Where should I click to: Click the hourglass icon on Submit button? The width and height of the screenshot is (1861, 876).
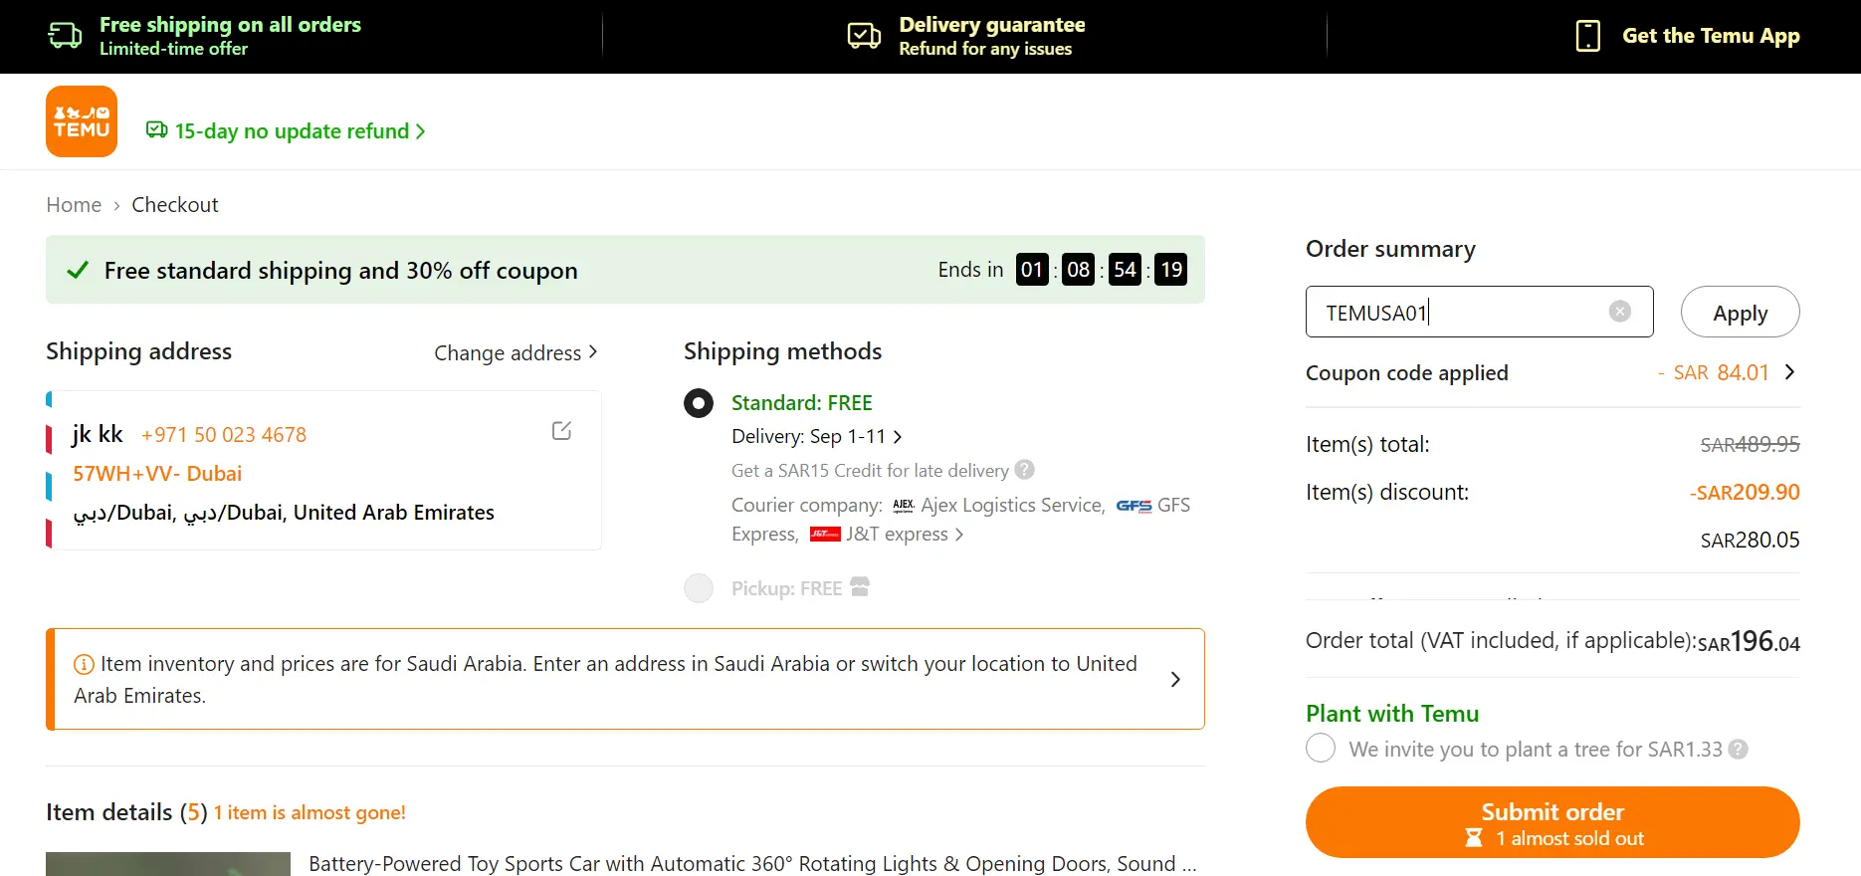1474,838
